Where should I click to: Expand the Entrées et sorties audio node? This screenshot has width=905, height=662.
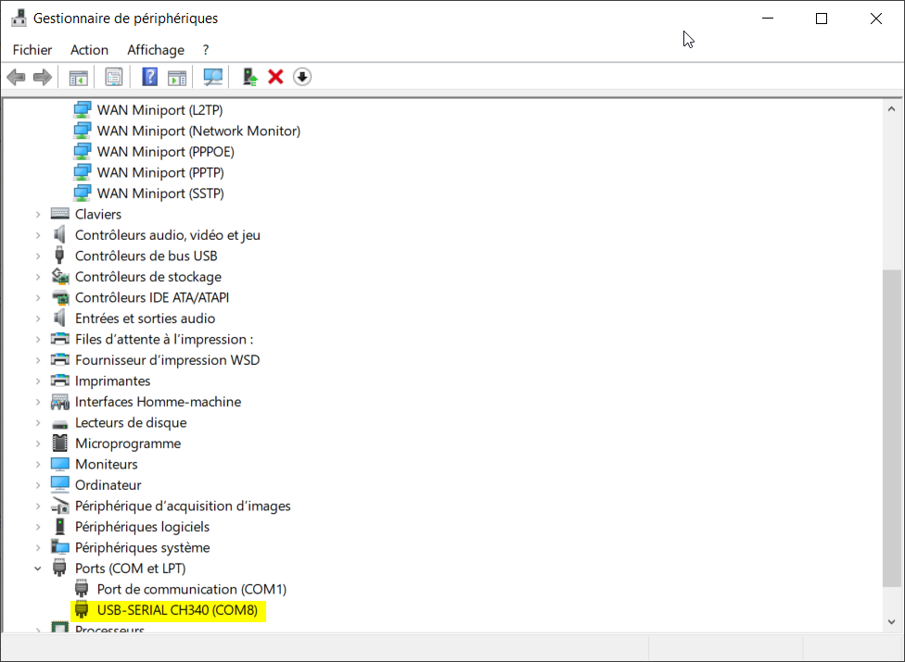pos(38,319)
